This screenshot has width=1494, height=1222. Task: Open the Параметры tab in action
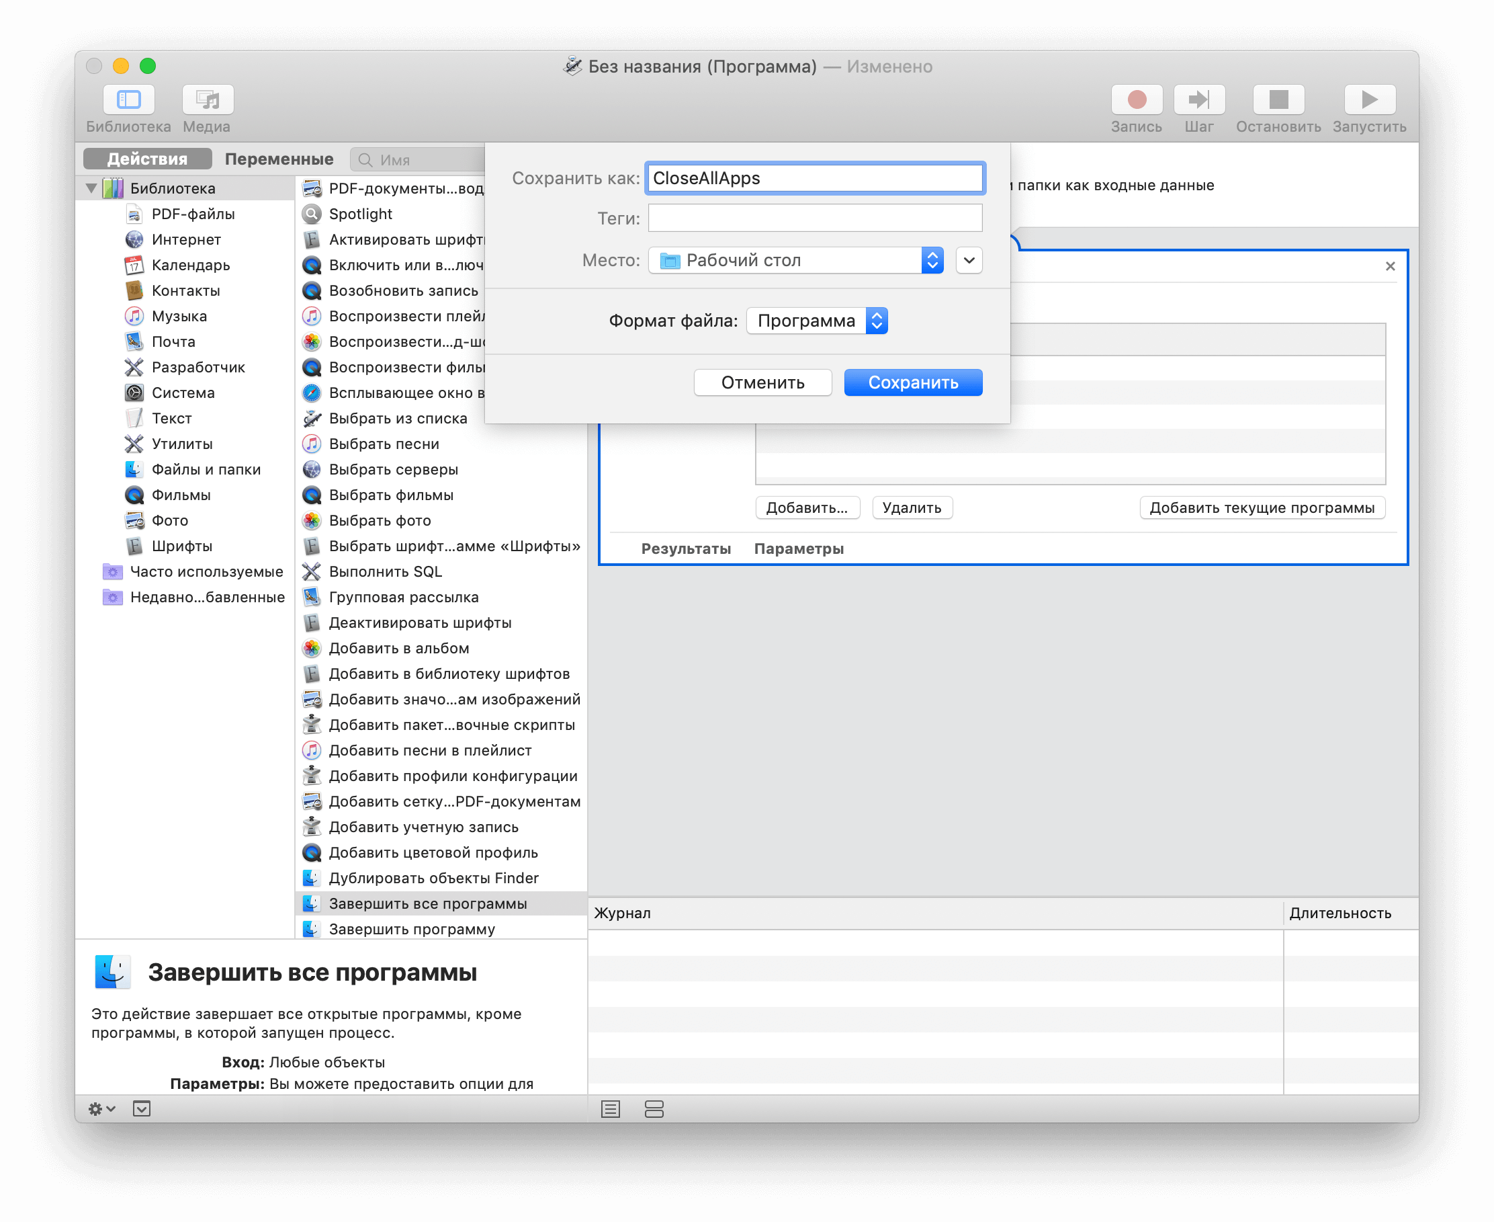[x=798, y=548]
